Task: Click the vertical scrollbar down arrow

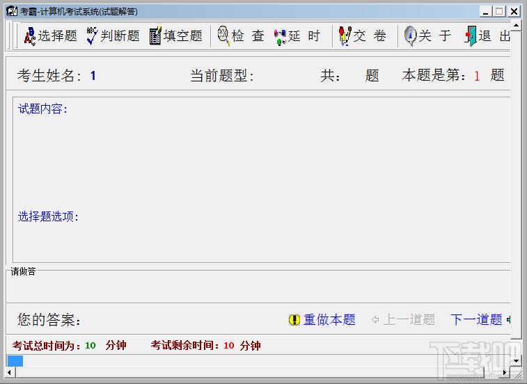Action: (x=516, y=361)
